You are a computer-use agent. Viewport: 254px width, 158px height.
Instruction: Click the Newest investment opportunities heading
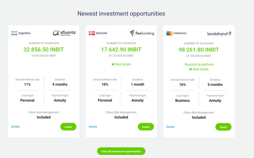coord(121,13)
